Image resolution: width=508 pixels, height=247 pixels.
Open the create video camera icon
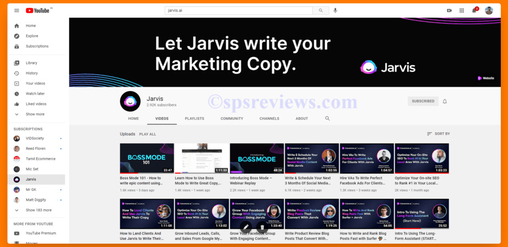click(x=449, y=10)
